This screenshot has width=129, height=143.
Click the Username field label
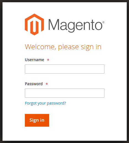[35, 60]
